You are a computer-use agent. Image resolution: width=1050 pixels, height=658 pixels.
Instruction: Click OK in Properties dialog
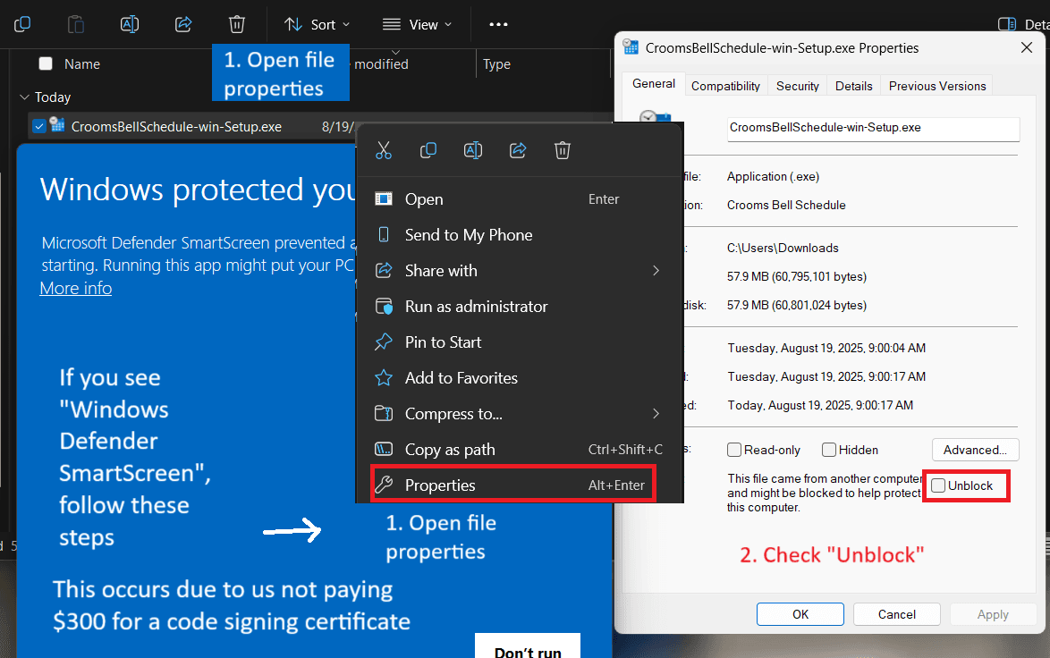800,614
